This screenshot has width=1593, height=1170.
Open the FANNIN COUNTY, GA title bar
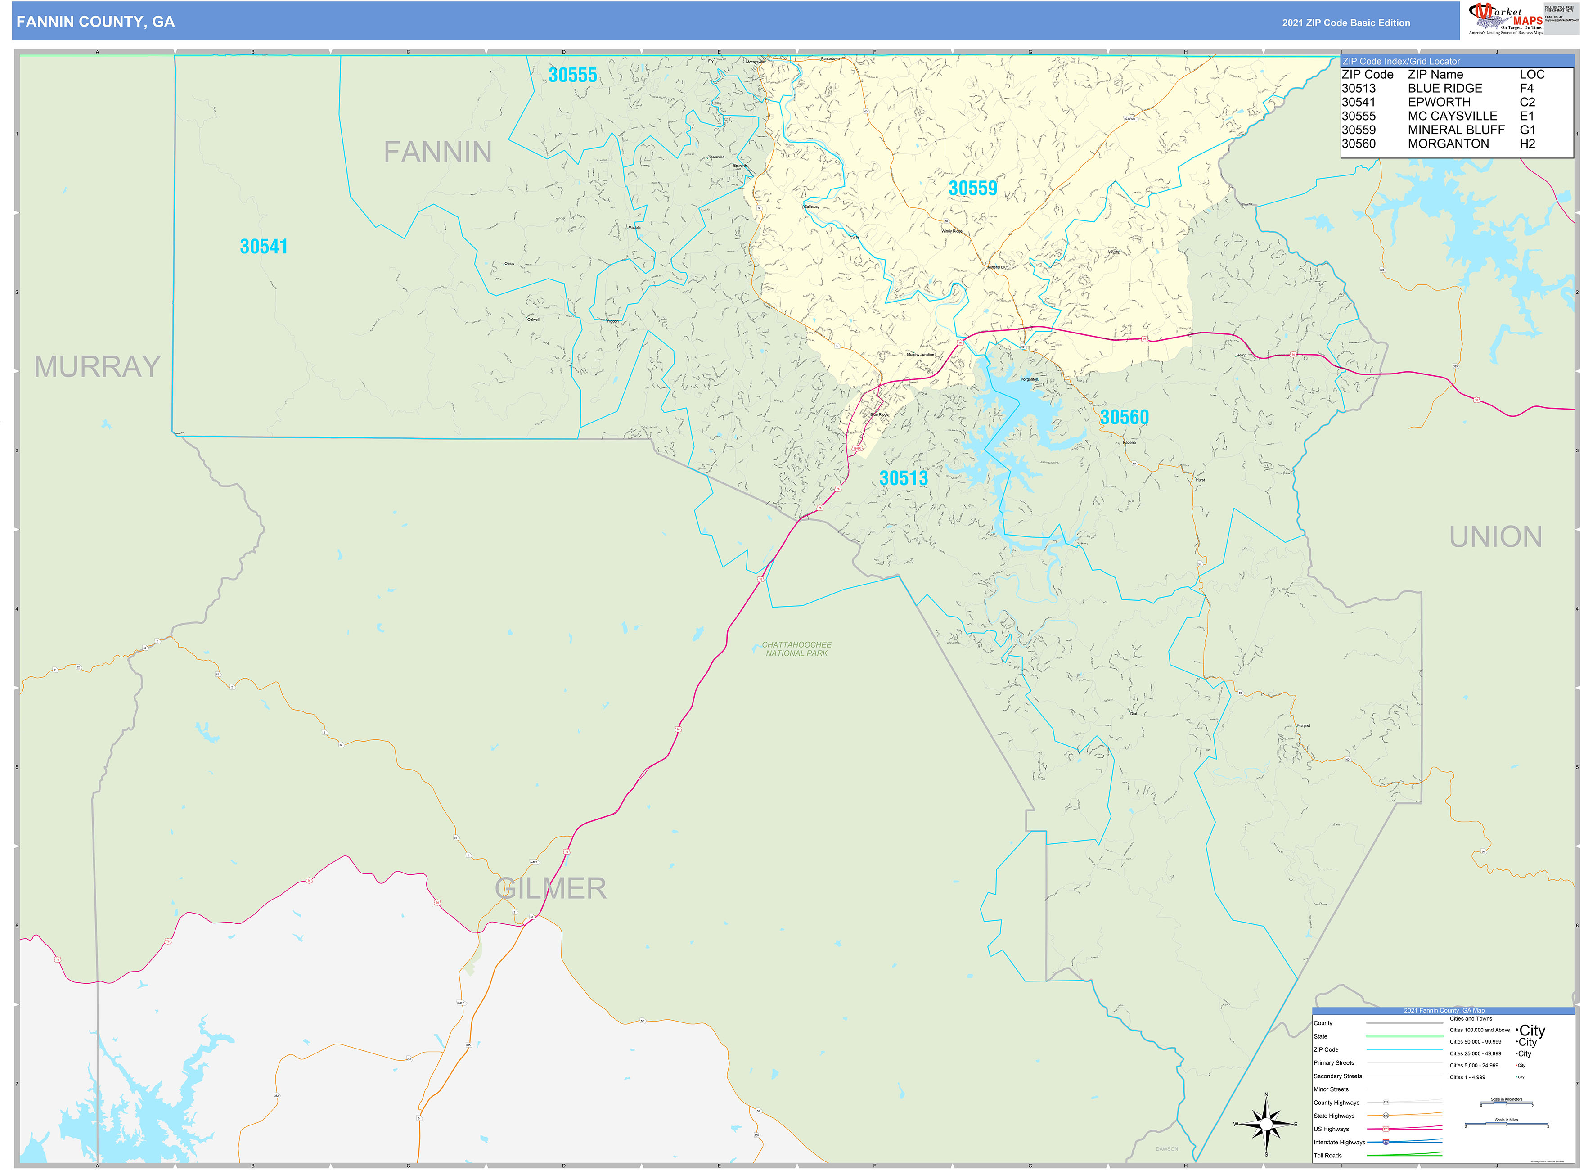pos(95,22)
